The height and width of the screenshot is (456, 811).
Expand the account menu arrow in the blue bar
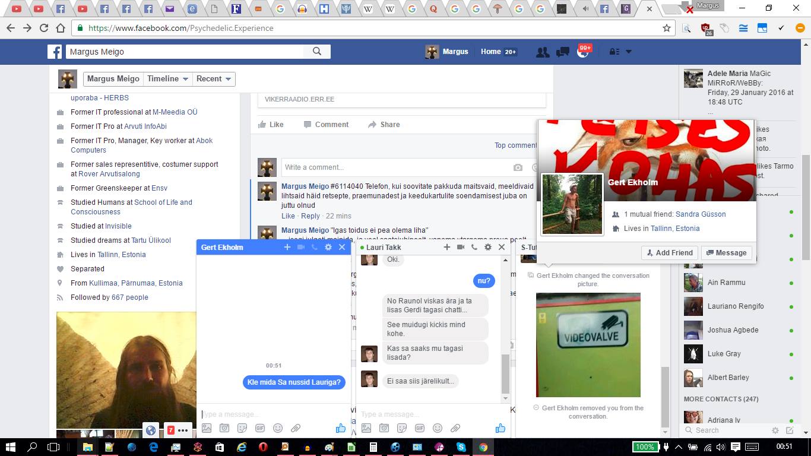coord(629,52)
